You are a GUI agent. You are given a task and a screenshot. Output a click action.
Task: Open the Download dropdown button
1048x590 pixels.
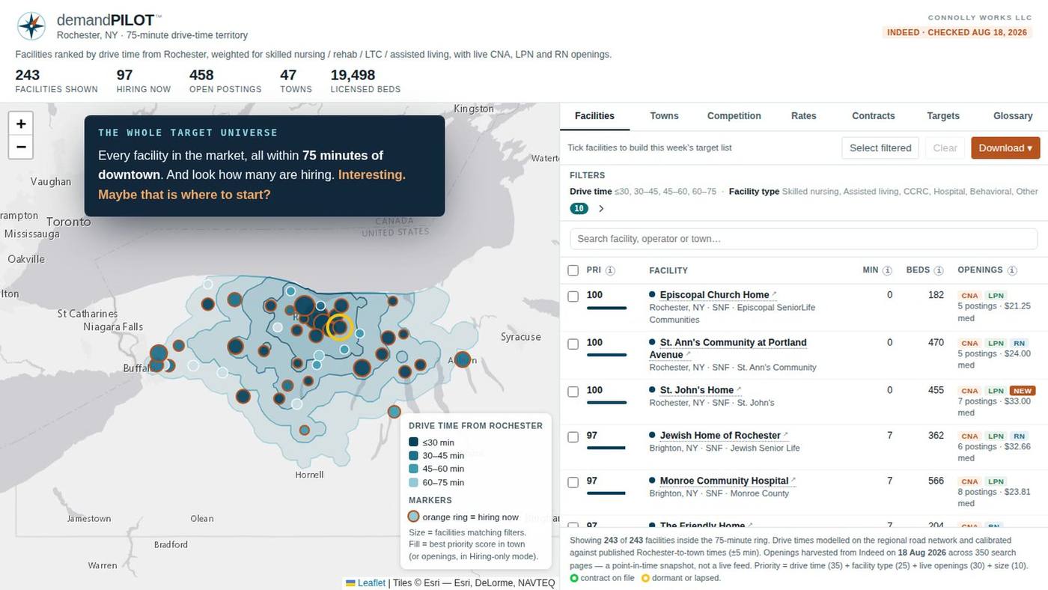1005,147
